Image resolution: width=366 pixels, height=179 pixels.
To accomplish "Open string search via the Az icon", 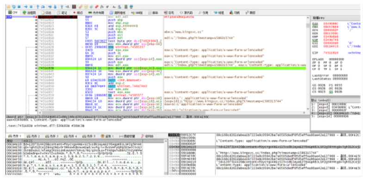I will pos(114,7).
